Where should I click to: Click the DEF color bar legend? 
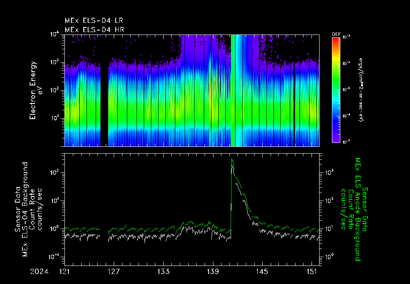point(336,90)
